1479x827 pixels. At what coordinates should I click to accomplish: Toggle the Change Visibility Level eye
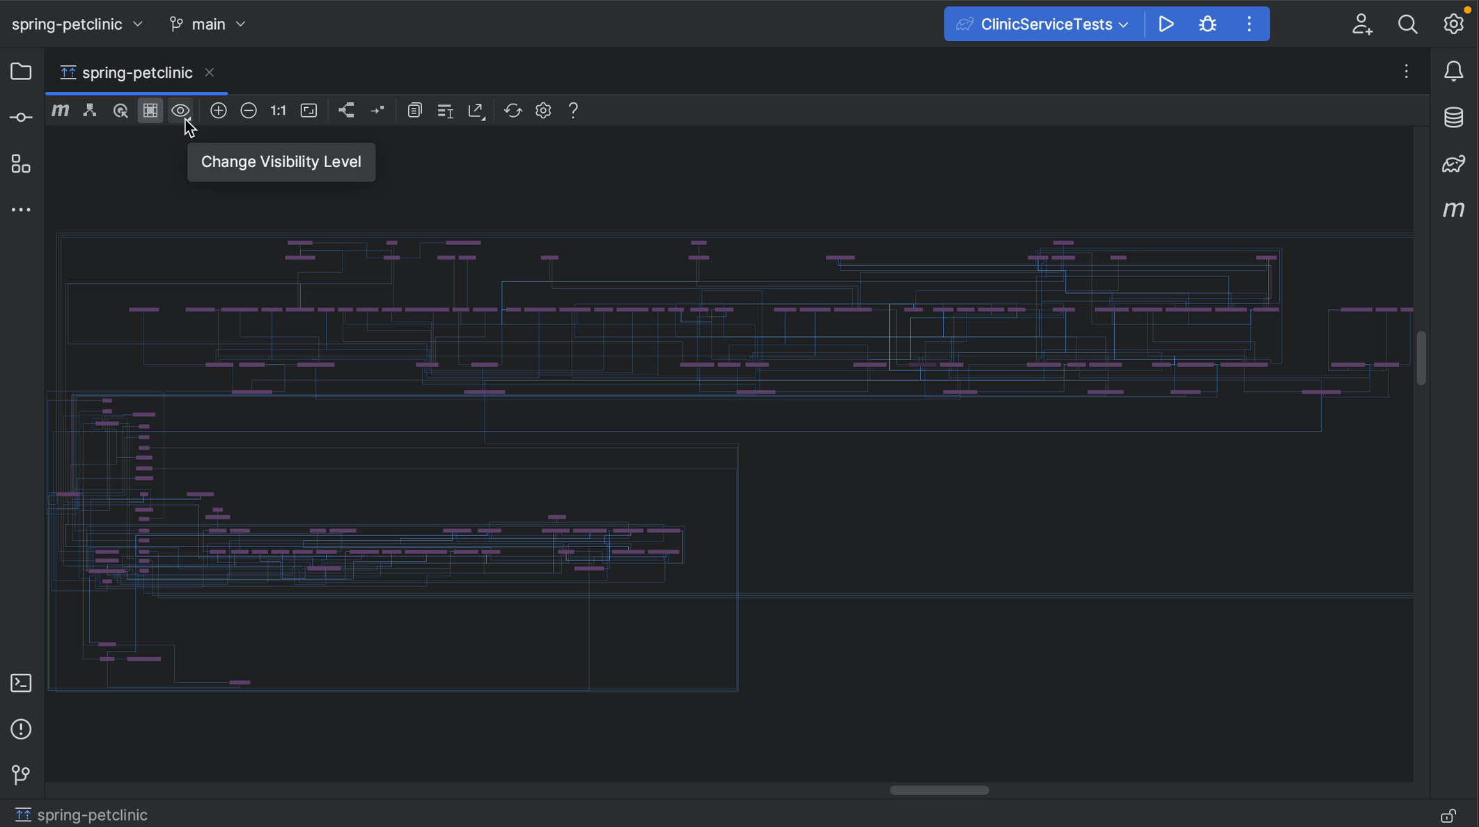coord(180,111)
